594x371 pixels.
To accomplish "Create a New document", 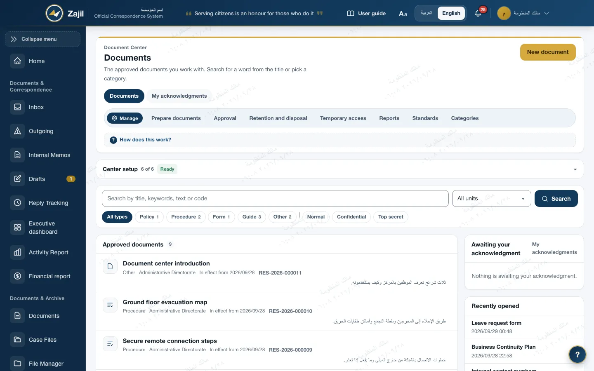I will 548,52.
